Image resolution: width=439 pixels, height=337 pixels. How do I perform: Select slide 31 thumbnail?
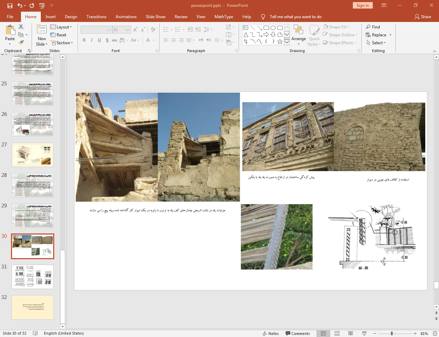coord(33,277)
